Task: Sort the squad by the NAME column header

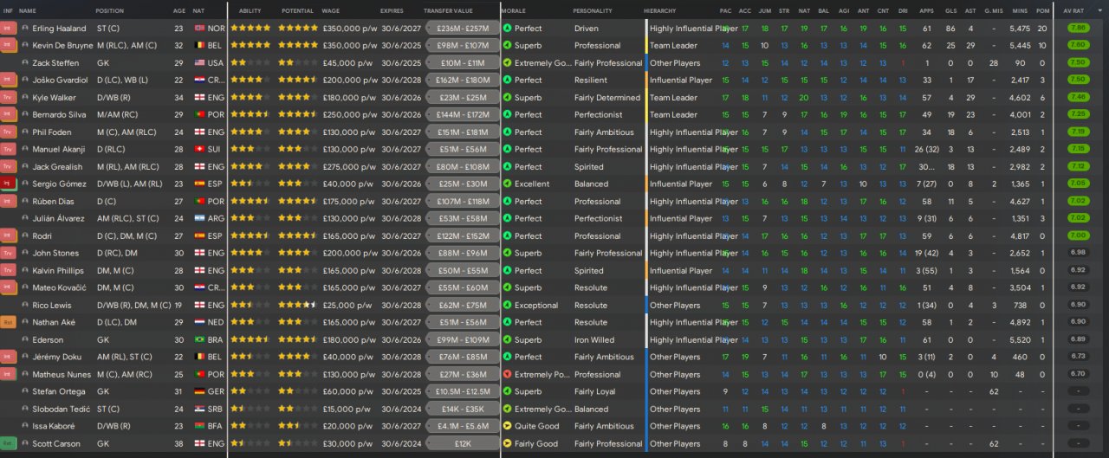Action: (28, 10)
